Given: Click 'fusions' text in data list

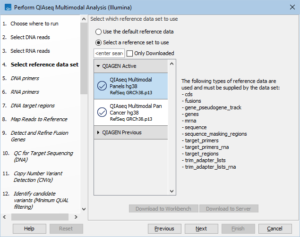Looking at the screenshot, I should (x=193, y=101).
